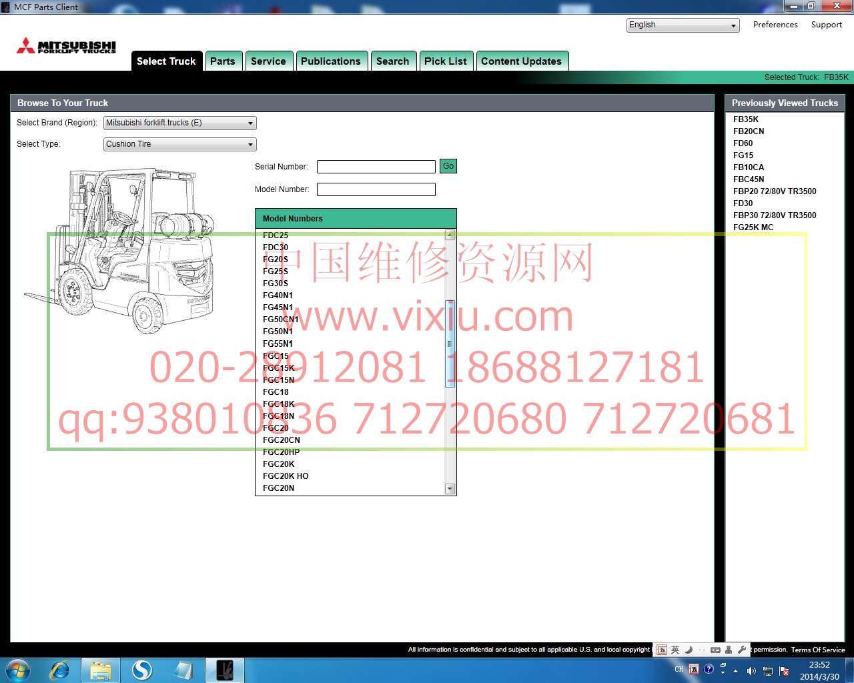Click the Mitsubishi Forklift Trucks logo

(x=67, y=46)
